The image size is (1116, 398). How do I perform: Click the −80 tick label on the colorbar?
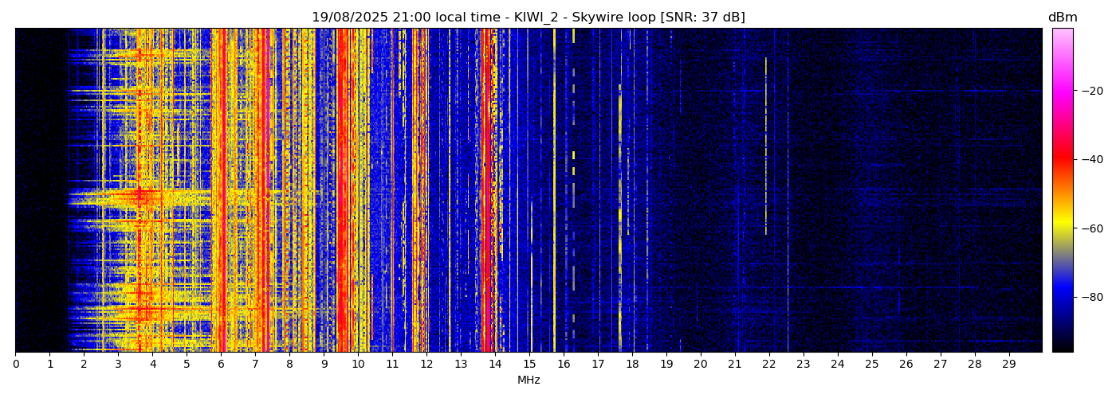1090,297
